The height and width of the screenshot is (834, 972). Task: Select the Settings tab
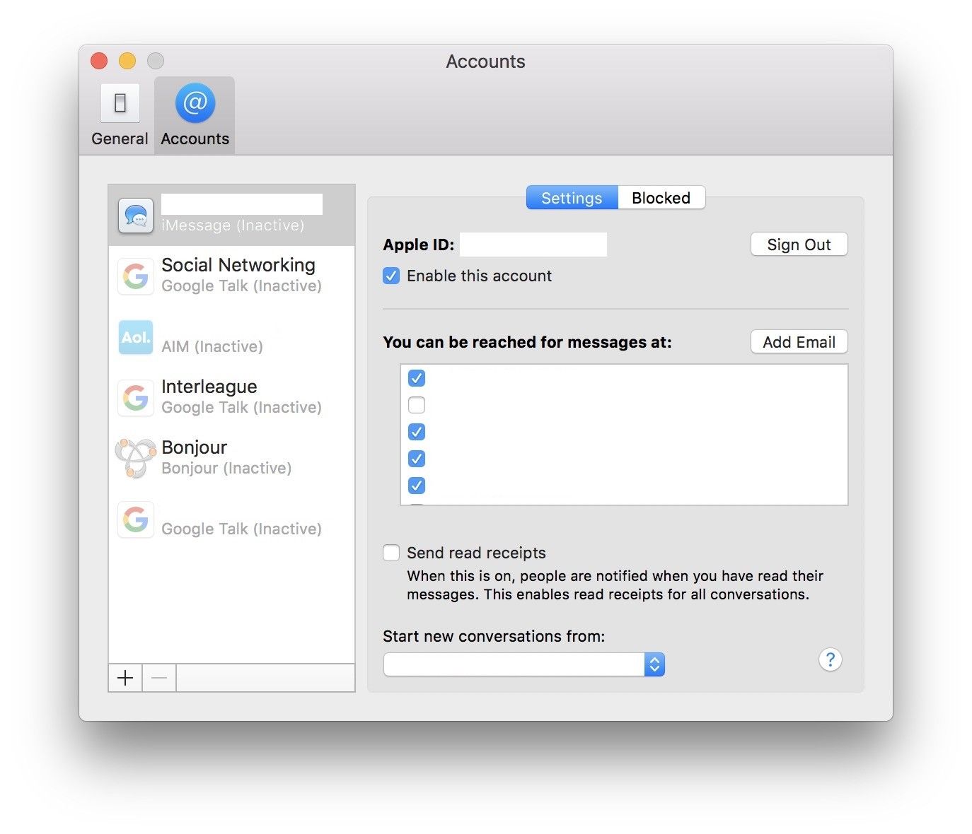coord(572,198)
